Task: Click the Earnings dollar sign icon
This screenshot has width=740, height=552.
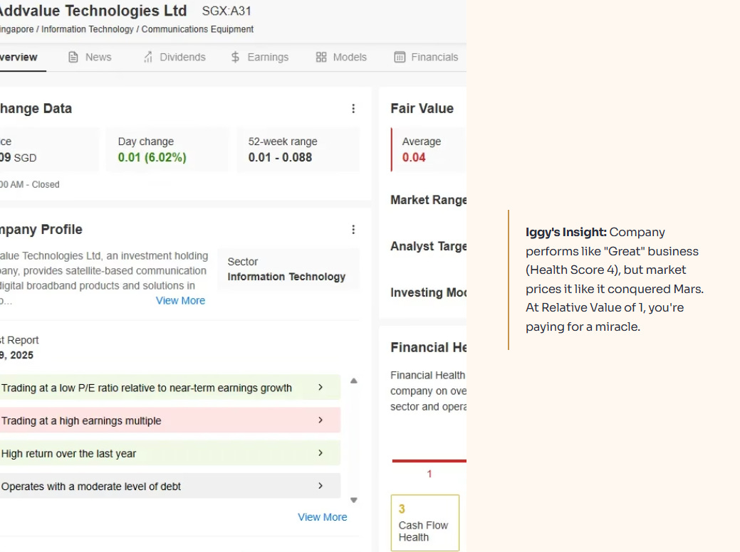Action: pos(235,57)
